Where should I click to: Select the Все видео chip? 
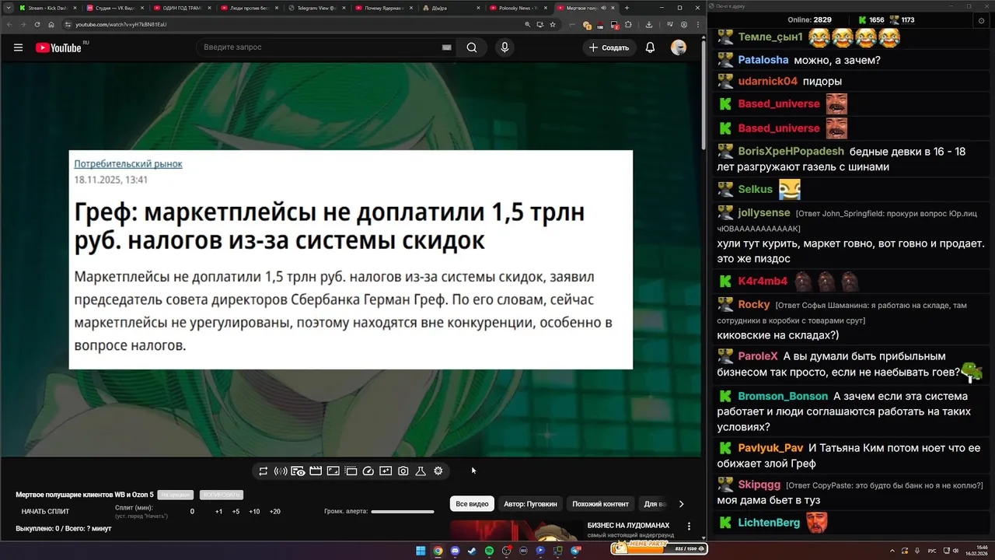tap(472, 504)
